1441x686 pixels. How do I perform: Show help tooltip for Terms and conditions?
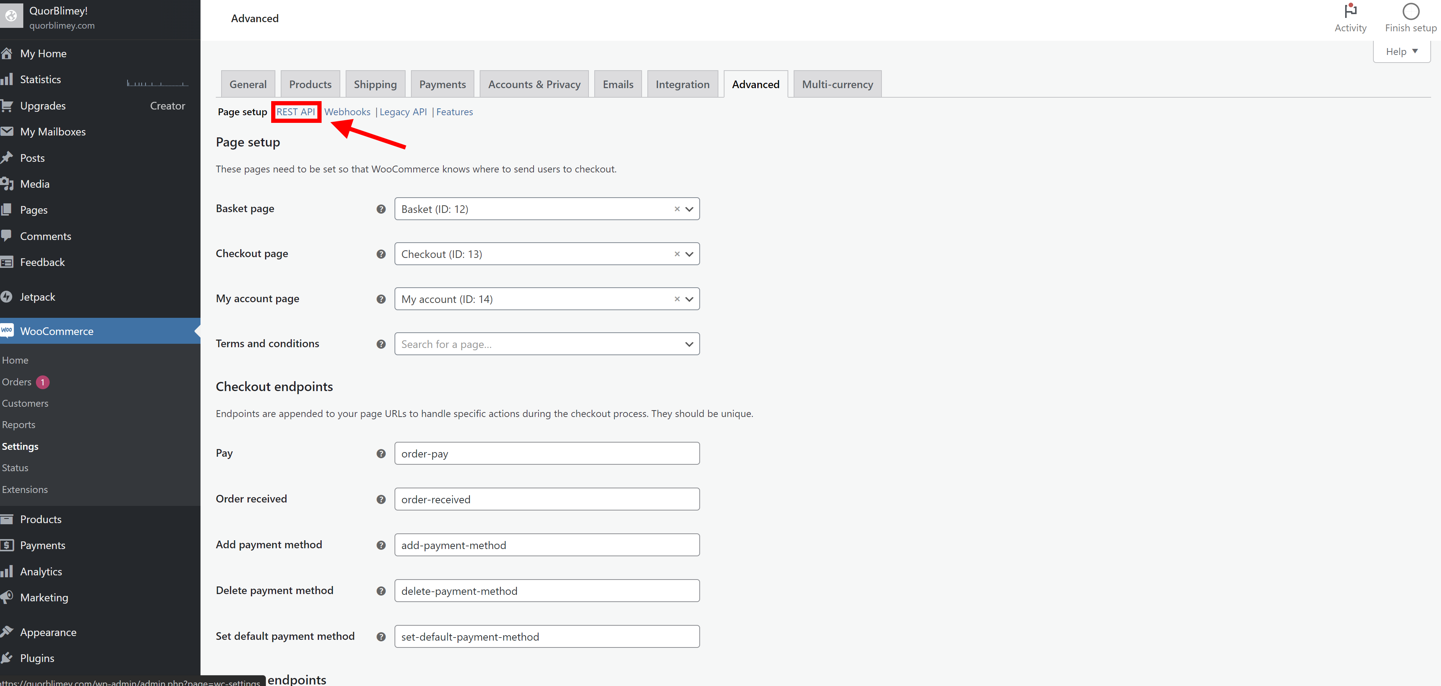(381, 344)
